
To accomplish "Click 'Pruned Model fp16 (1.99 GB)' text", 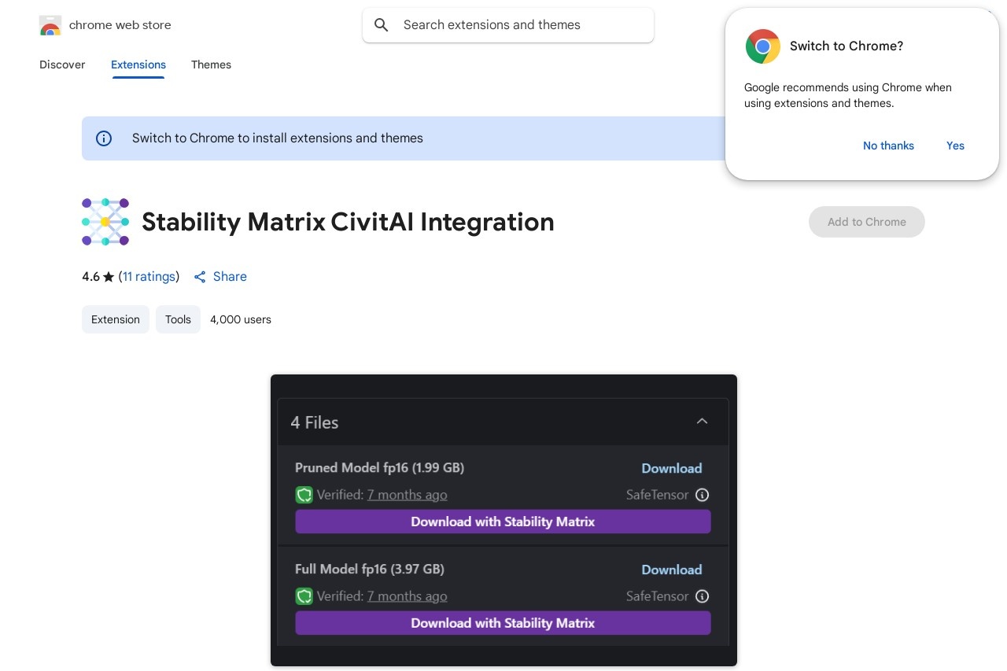I will click(x=379, y=468).
